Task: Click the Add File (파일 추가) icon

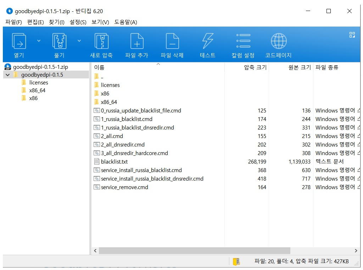Action: pyautogui.click(x=137, y=41)
